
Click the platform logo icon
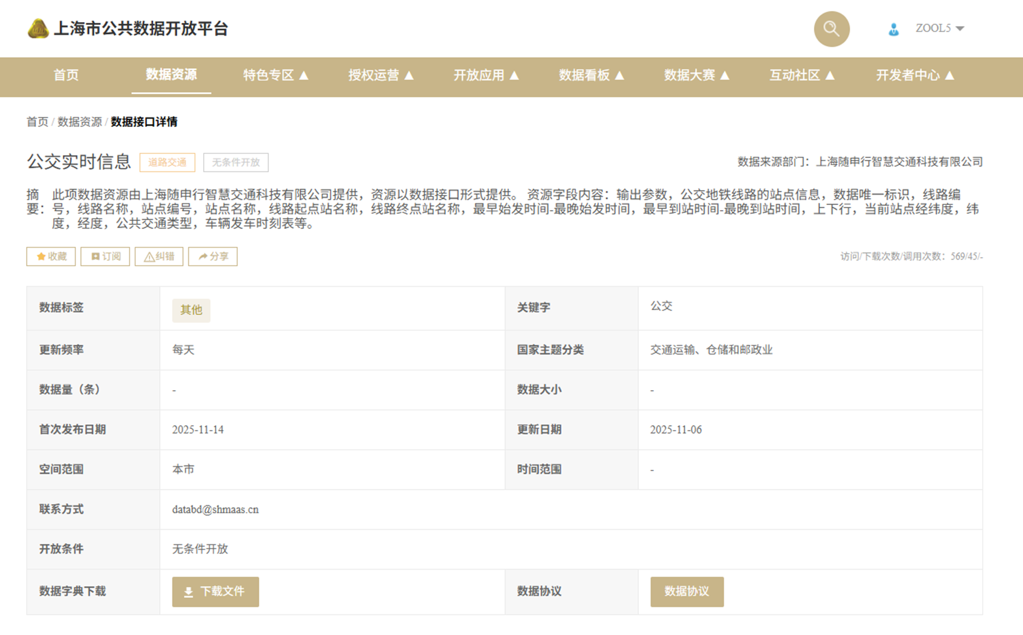click(x=38, y=29)
